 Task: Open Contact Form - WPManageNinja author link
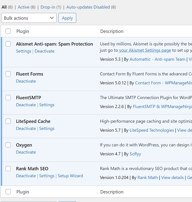point(163,83)
